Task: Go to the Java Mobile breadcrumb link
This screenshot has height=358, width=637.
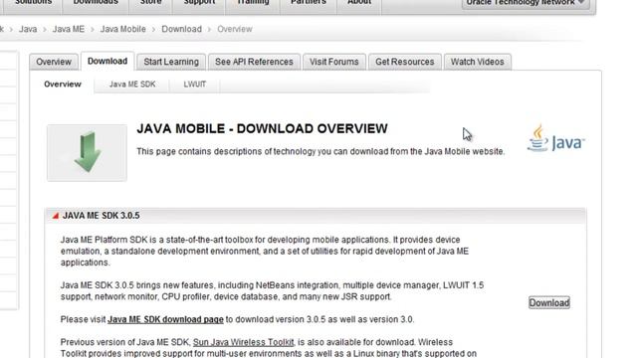Action: click(x=123, y=29)
